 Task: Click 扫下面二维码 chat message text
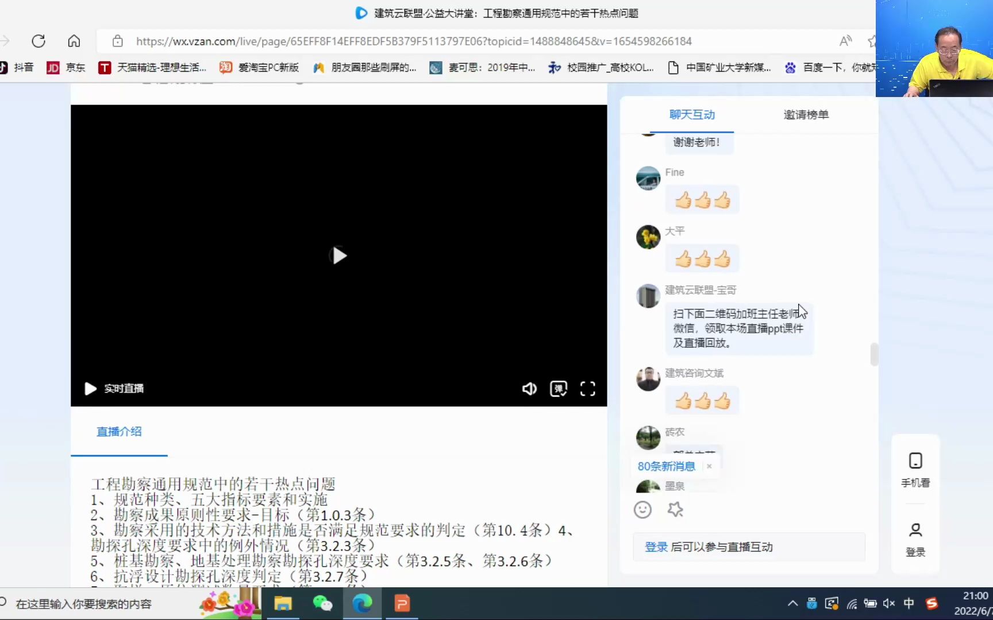(x=738, y=328)
